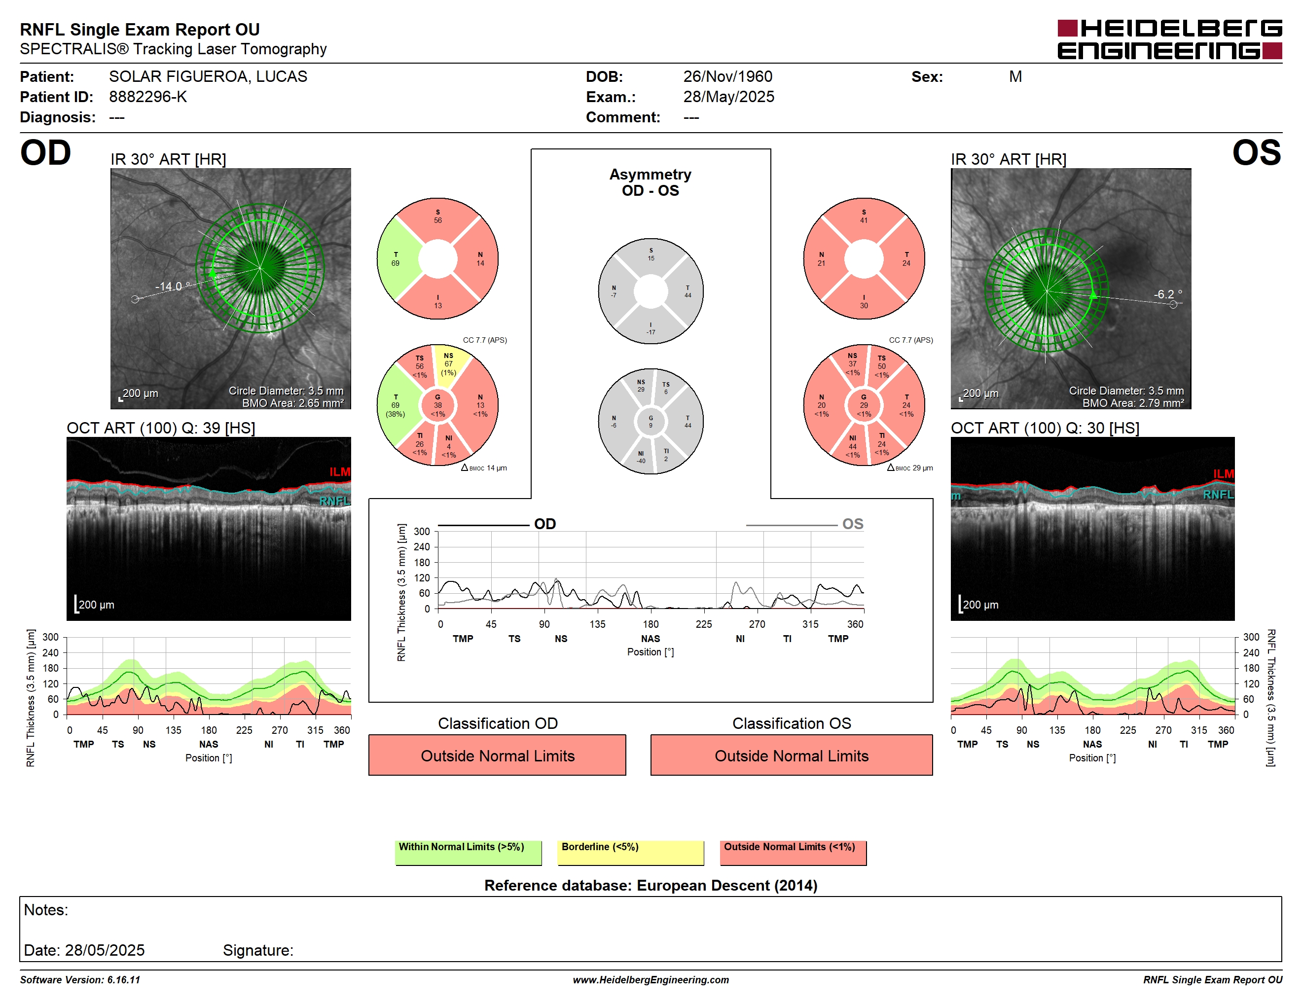
Task: Open the OD OCT B-scan image
Action: [209, 529]
